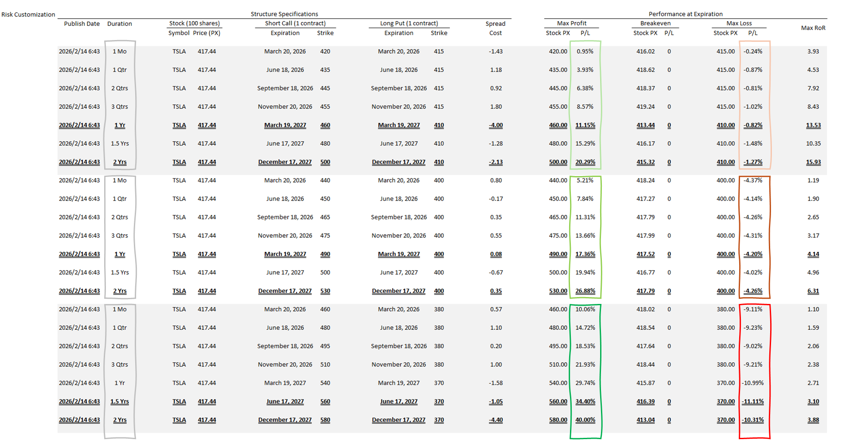861x443 pixels.
Task: Click the Risk Customization label
Action: (28, 15)
